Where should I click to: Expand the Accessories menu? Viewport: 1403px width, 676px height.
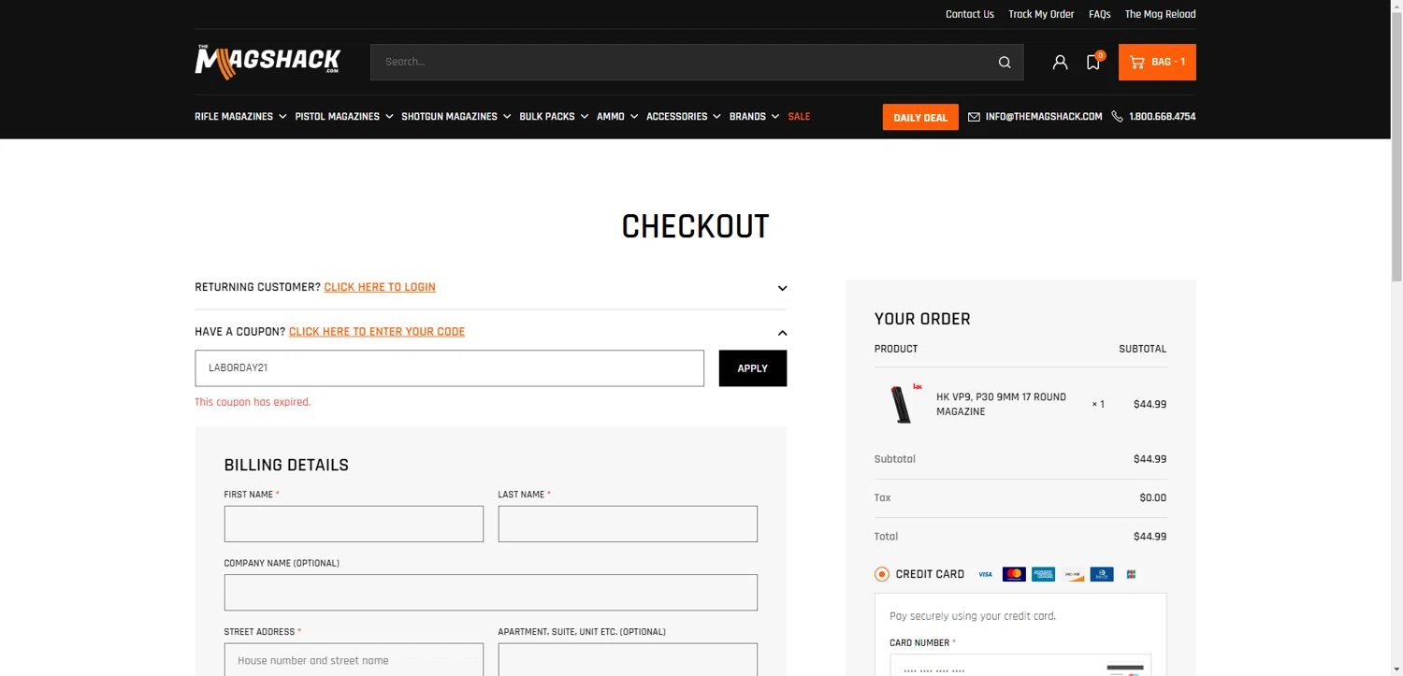pos(684,117)
